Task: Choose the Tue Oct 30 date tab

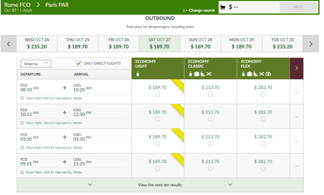Action: coord(283,44)
